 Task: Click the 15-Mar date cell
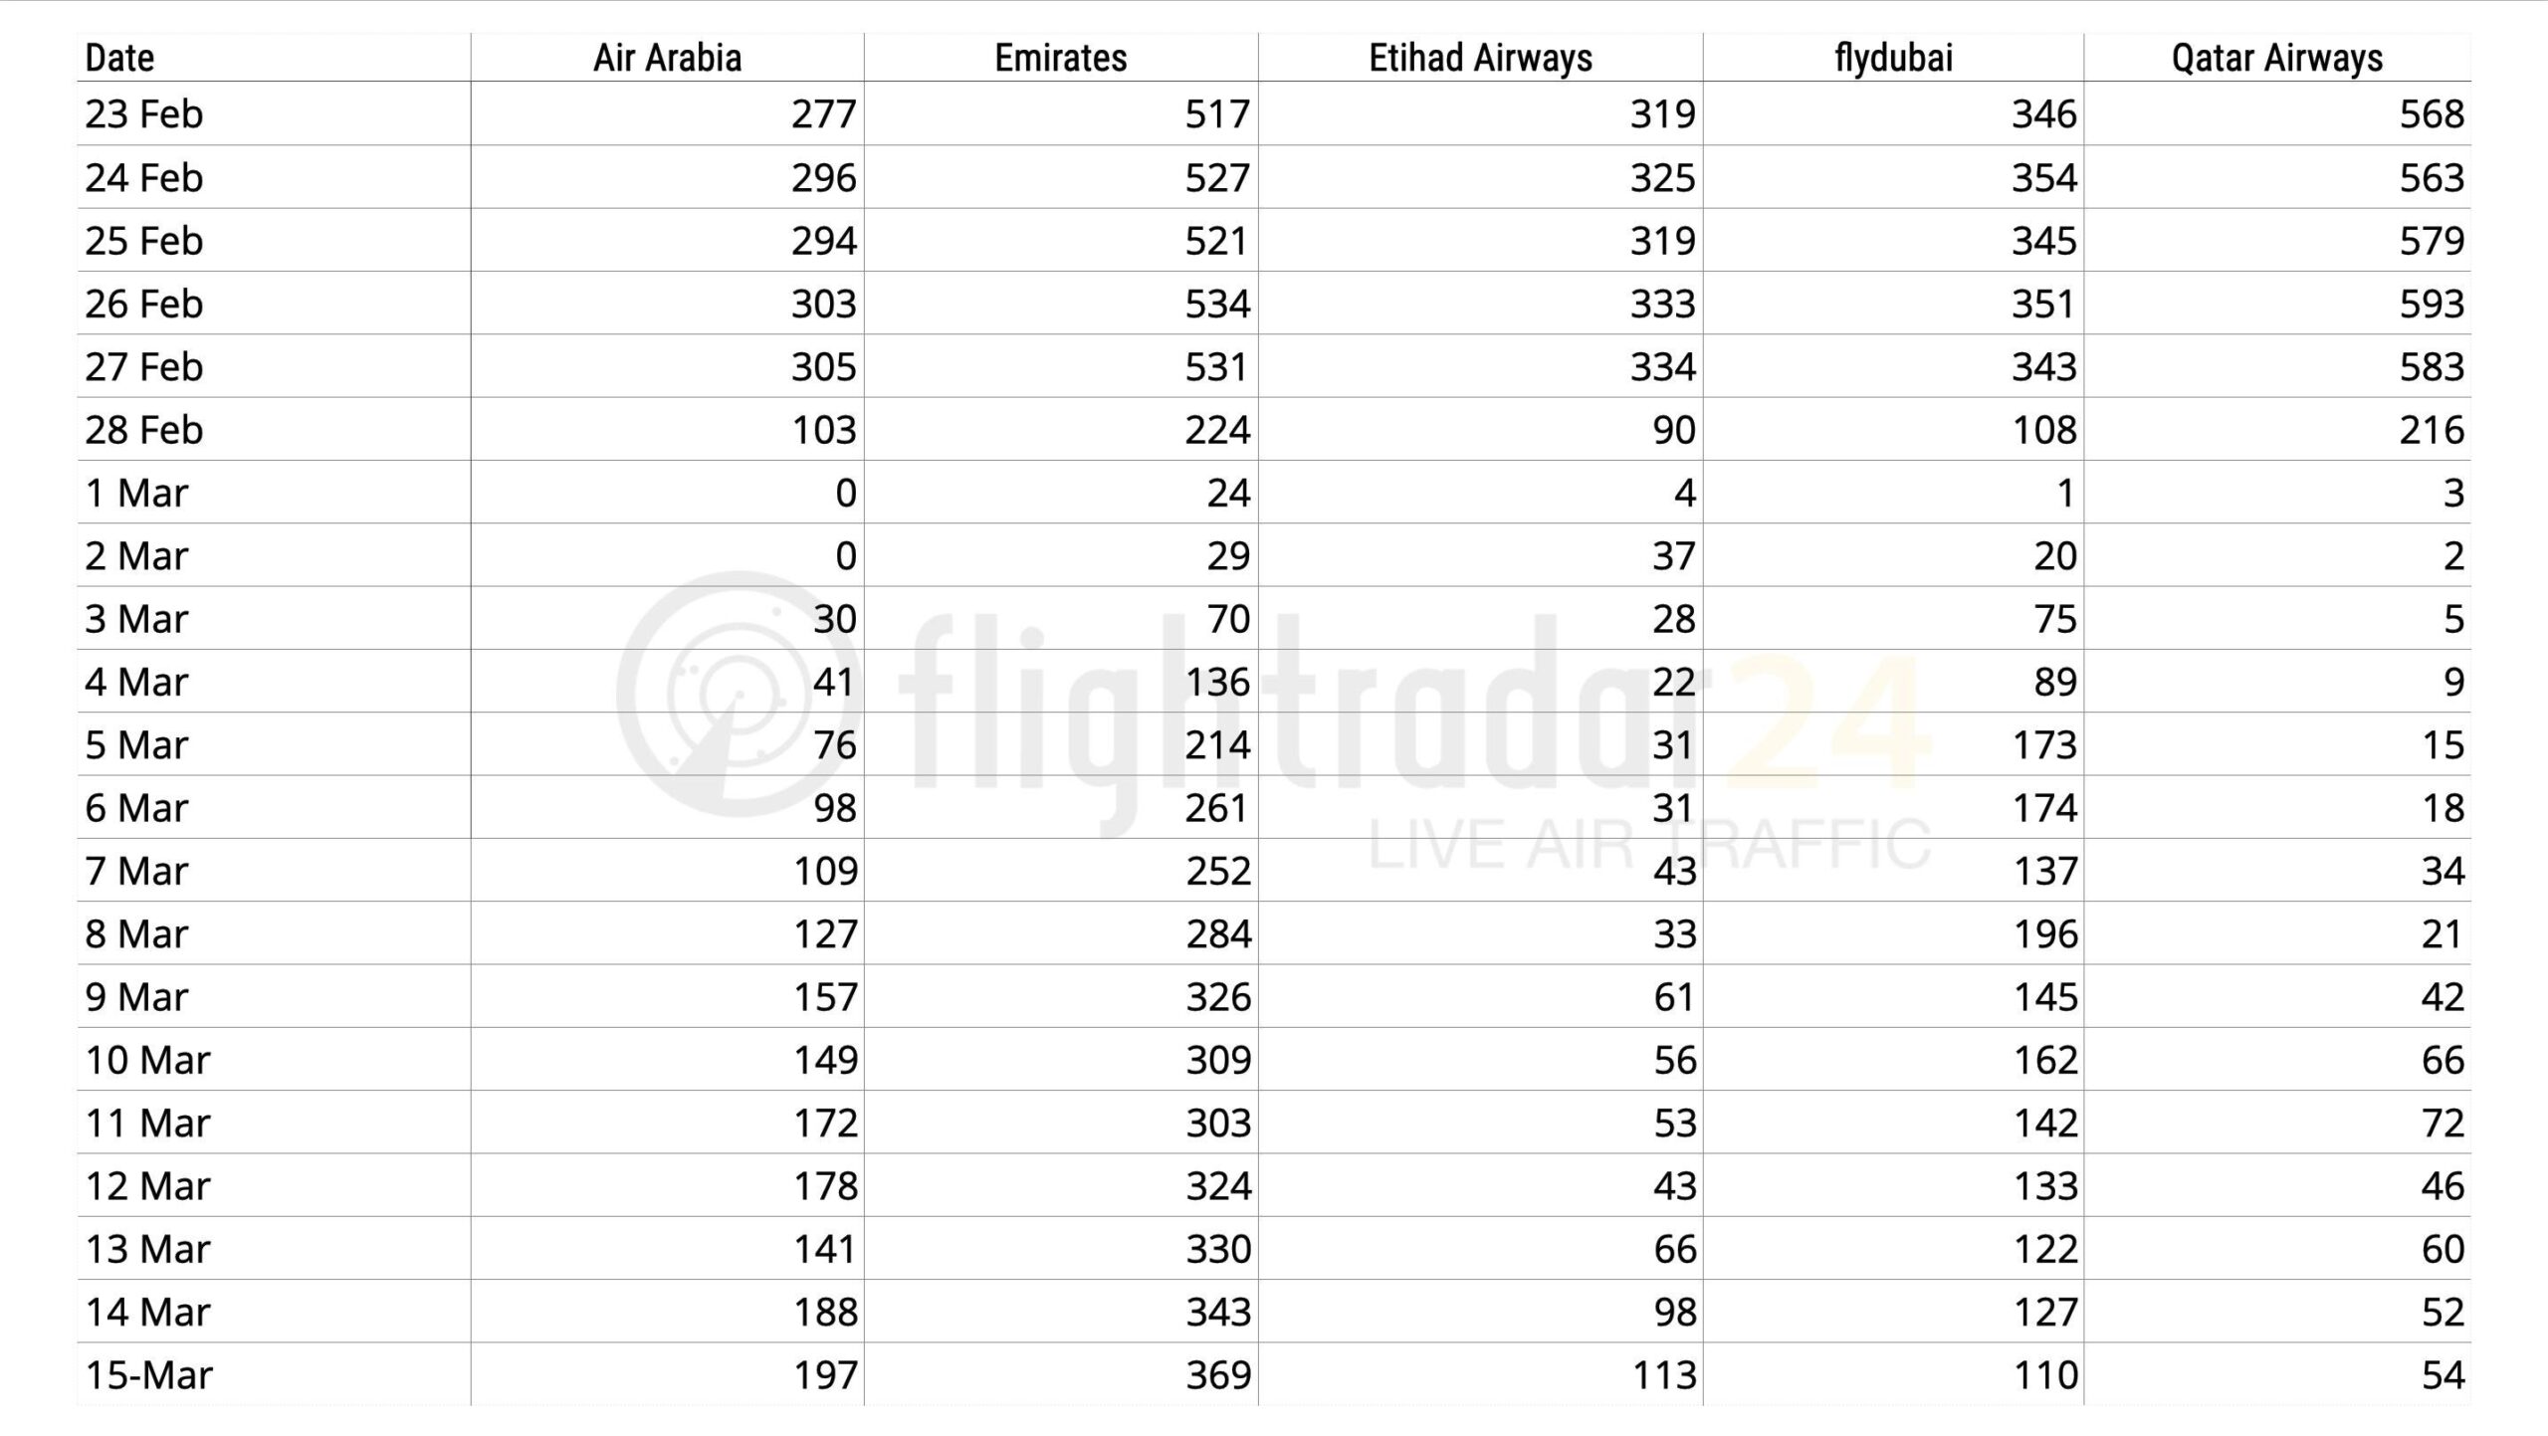149,1375
